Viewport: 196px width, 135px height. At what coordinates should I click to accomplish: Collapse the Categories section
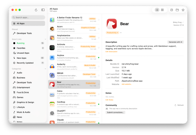point(45,69)
